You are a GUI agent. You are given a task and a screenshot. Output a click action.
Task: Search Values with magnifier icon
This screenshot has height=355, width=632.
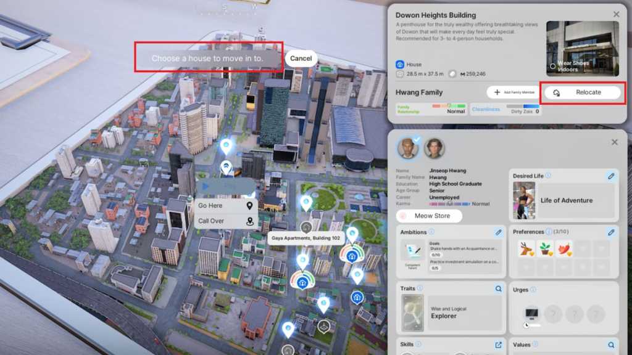coord(610,345)
